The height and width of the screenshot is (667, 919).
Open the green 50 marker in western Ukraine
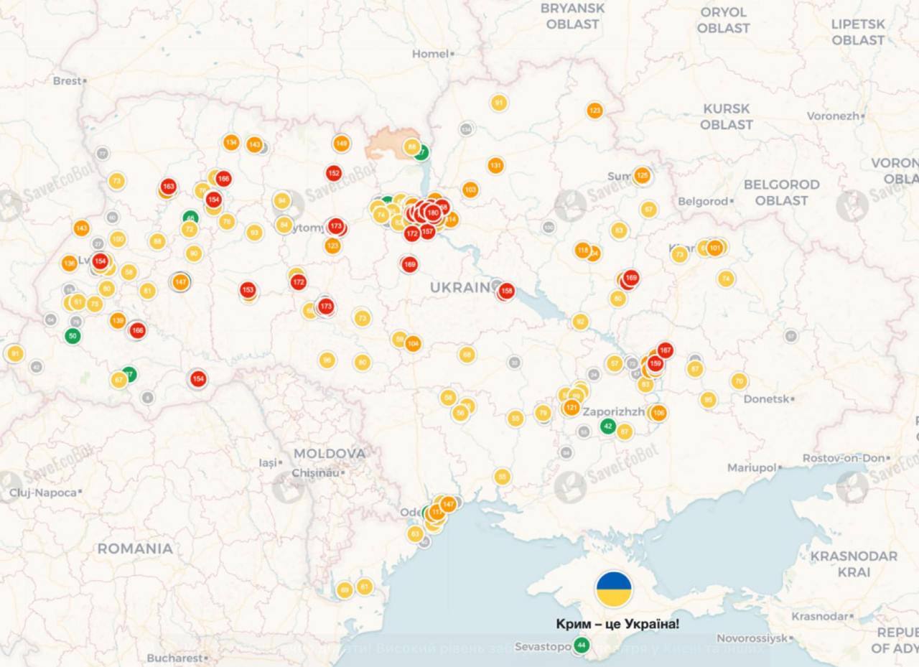coord(73,336)
